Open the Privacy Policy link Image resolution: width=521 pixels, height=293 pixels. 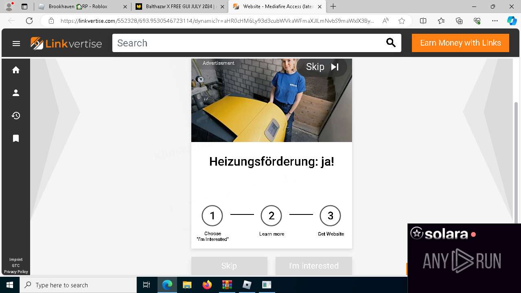pos(16,272)
